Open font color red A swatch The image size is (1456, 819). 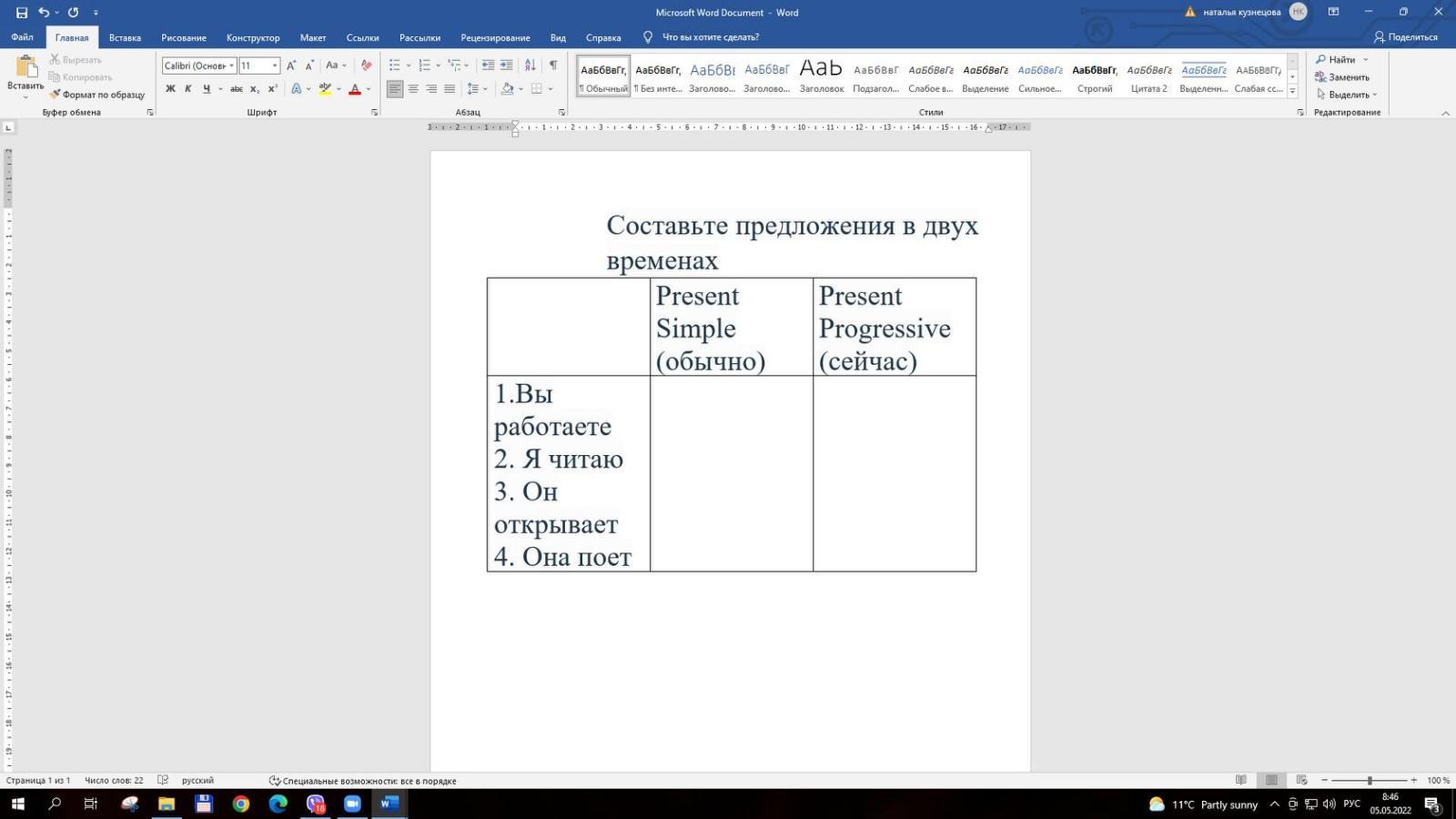point(355,89)
